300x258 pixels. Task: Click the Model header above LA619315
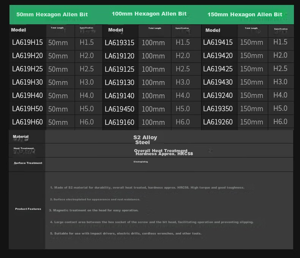pos(115,30)
